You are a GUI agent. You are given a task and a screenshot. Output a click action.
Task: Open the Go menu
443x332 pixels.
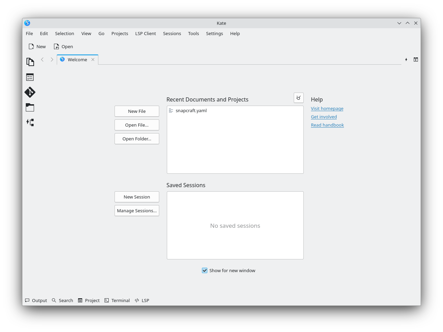tap(101, 33)
